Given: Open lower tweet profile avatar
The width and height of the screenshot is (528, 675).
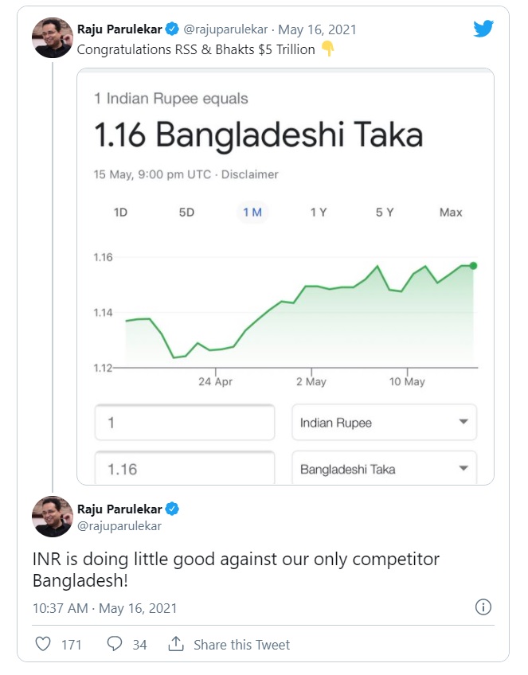Looking at the screenshot, I should pos(53,517).
